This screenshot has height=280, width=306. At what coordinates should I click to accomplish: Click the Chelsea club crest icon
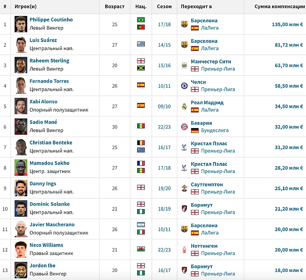point(184,86)
